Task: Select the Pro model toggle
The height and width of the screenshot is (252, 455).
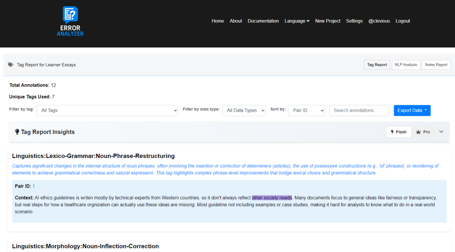Action: 423,132
